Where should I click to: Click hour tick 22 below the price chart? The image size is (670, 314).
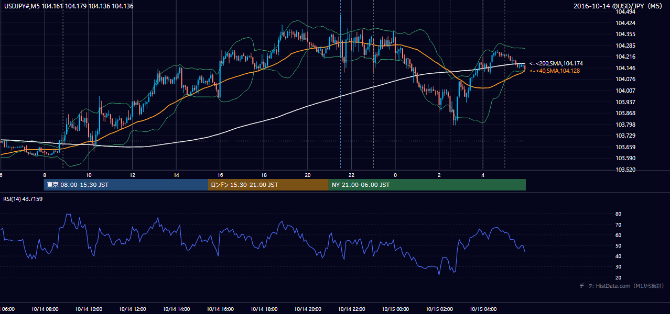tap(351, 175)
